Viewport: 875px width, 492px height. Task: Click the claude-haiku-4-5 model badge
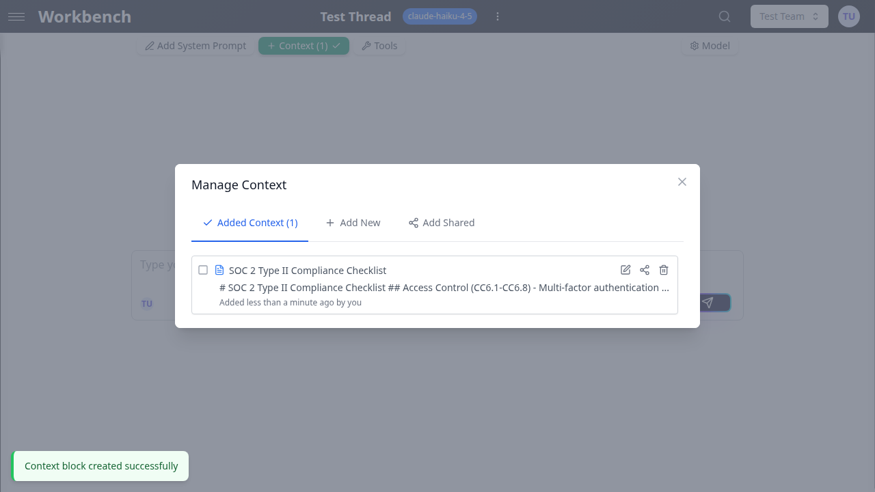[440, 16]
